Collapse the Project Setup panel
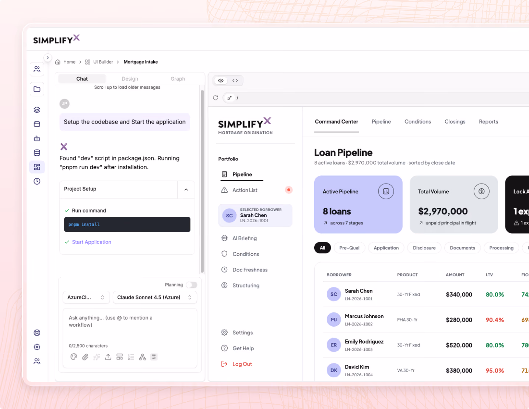 tap(186, 189)
